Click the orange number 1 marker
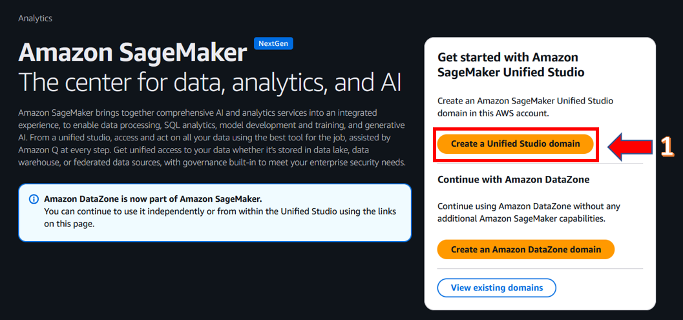The width and height of the screenshot is (683, 320). [x=667, y=145]
